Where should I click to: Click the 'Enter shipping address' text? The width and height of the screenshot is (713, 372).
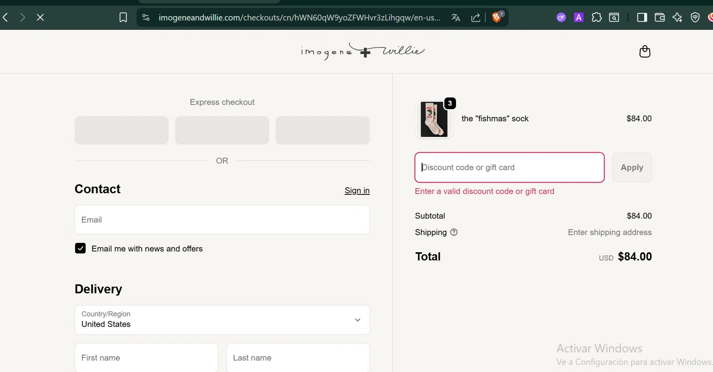pyautogui.click(x=610, y=232)
